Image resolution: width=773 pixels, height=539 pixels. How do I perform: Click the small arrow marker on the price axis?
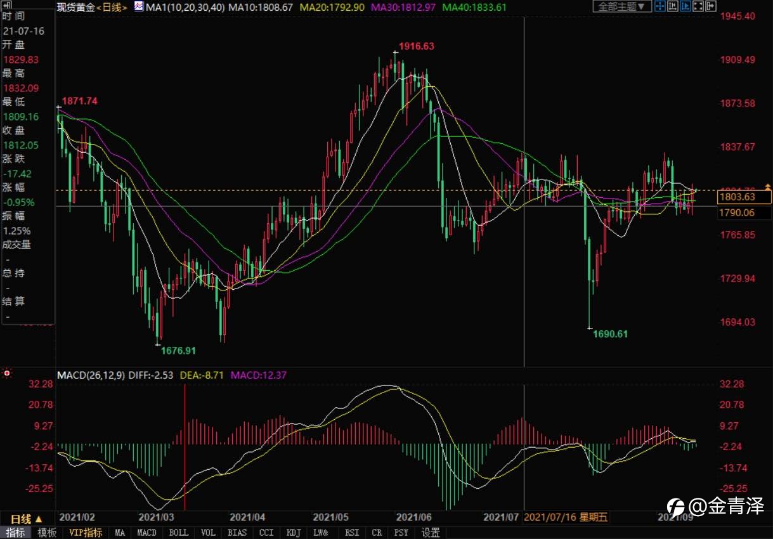coord(768,186)
